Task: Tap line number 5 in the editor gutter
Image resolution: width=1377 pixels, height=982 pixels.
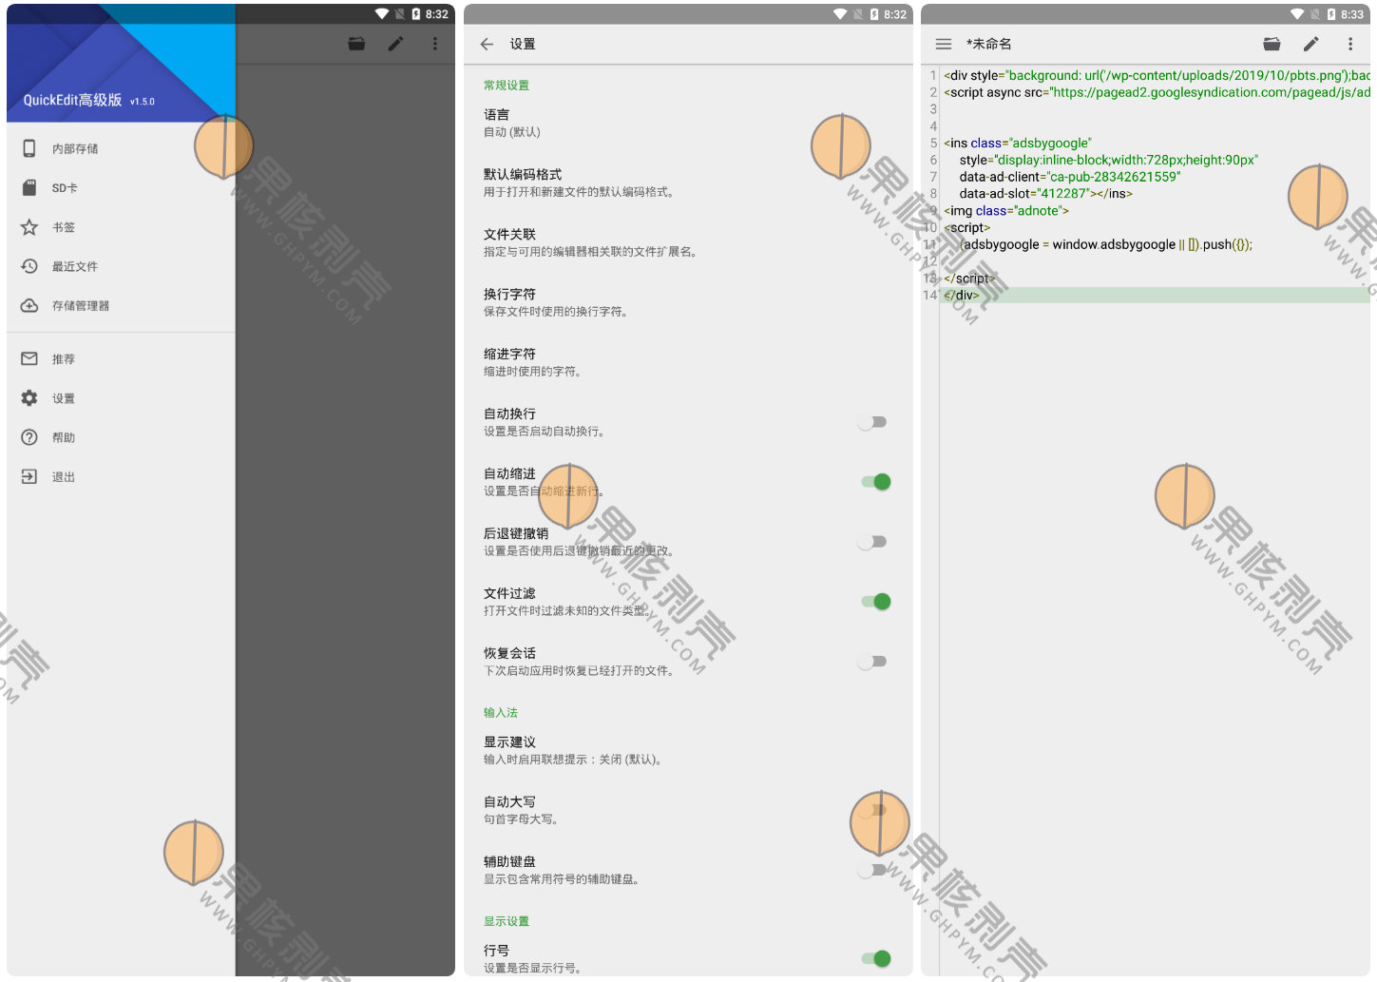Action: tap(933, 143)
